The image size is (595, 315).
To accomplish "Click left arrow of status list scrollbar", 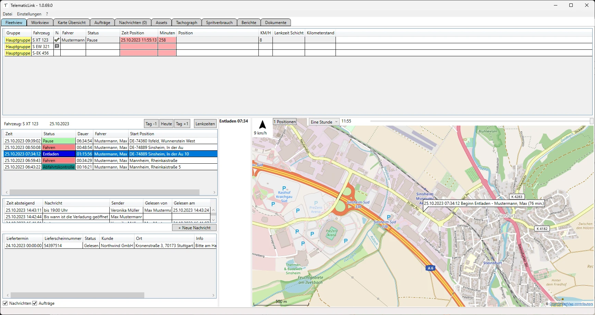I will click(x=7, y=192).
